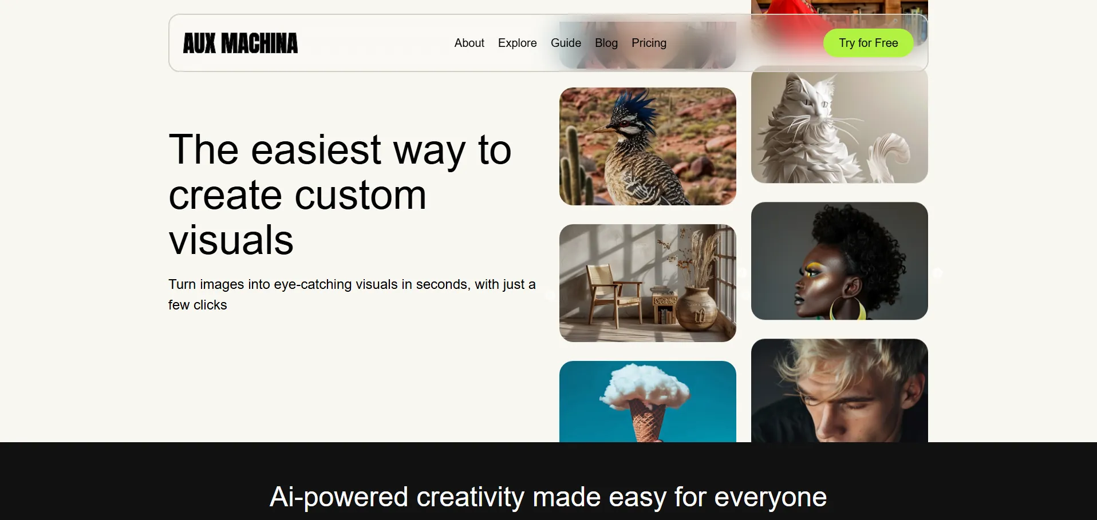This screenshot has width=1097, height=520.
Task: Go to the Explore section
Action: [x=517, y=43]
